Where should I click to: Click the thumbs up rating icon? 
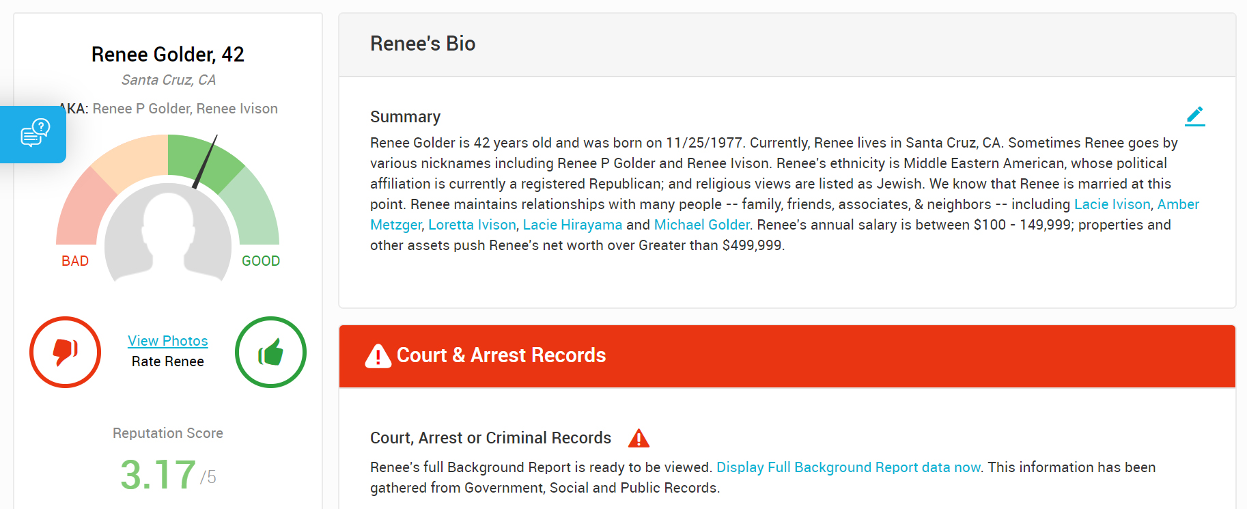[x=270, y=352]
